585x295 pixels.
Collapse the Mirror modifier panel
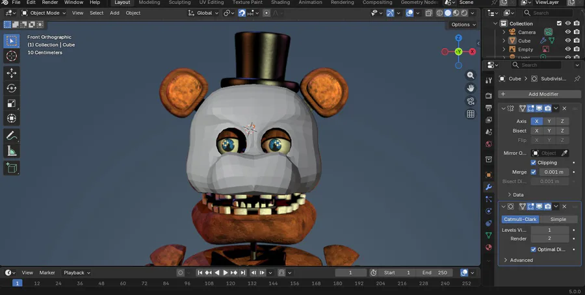tap(503, 109)
